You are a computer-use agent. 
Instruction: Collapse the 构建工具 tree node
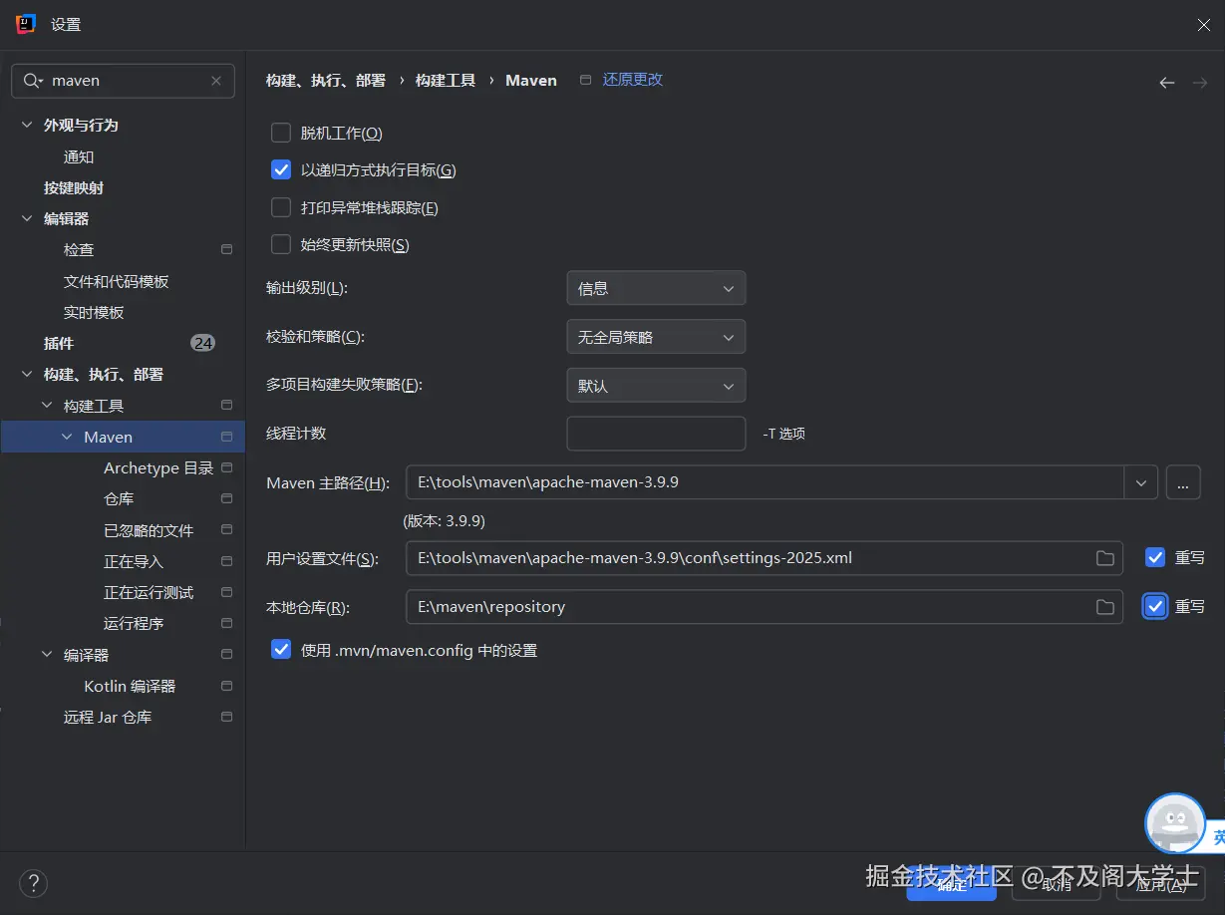[47, 406]
